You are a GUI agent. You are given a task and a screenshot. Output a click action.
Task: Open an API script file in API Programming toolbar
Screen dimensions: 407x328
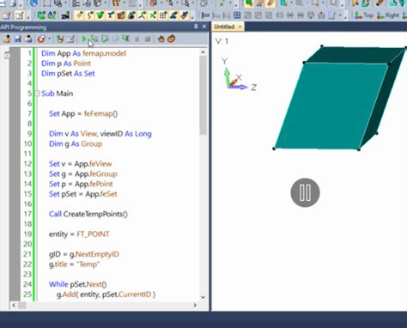point(7,39)
